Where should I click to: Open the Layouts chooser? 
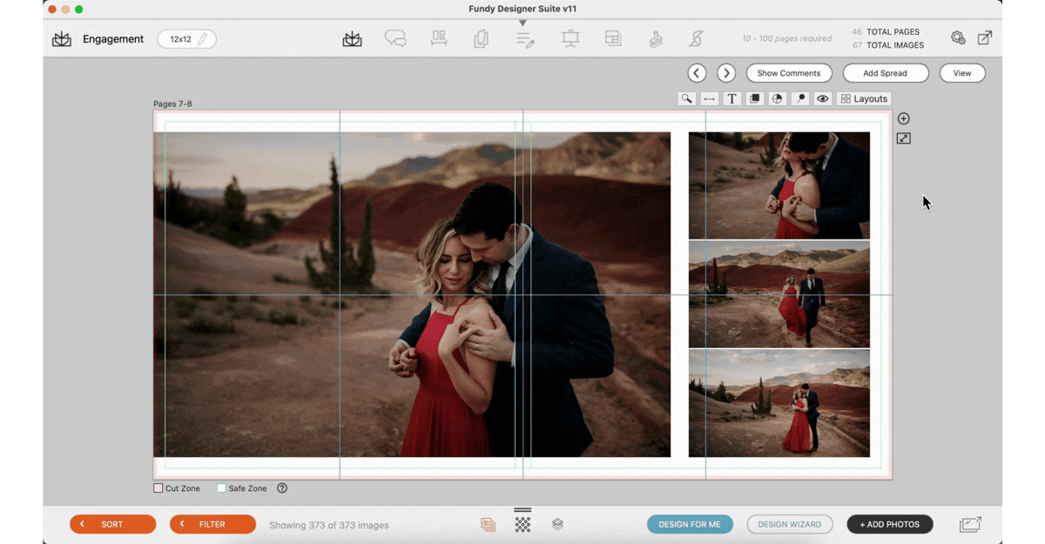pyautogui.click(x=864, y=99)
